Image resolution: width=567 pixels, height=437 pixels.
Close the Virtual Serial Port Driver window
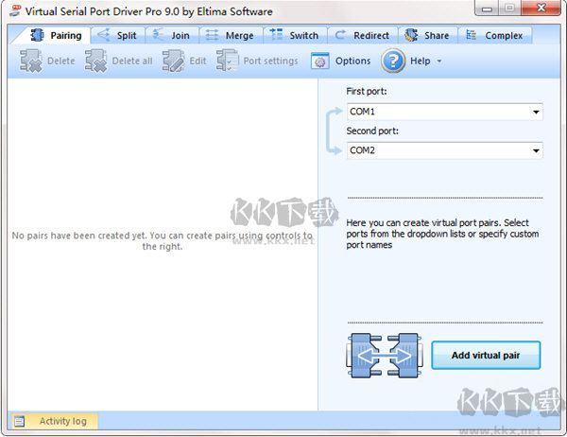[x=541, y=8]
